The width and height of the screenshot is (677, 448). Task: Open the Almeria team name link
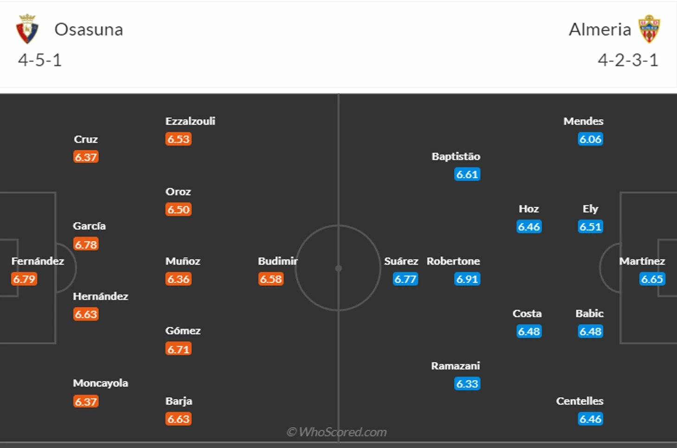point(600,30)
